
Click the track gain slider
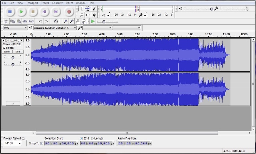(x=13, y=58)
